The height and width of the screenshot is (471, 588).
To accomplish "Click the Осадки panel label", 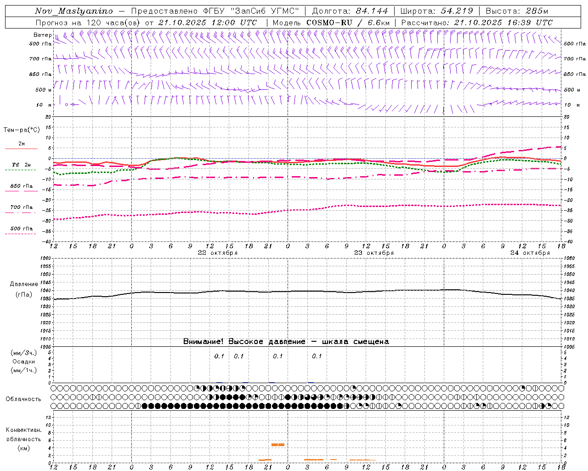I will tap(24, 362).
